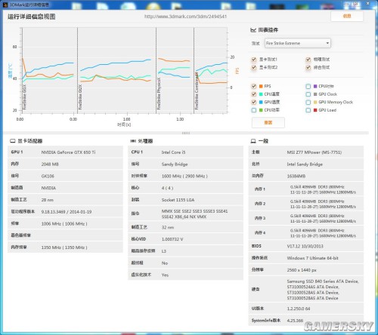The height and width of the screenshot is (335, 378).
Task: Toggle the GPU Memory Clock checkbox
Action: 308,102
